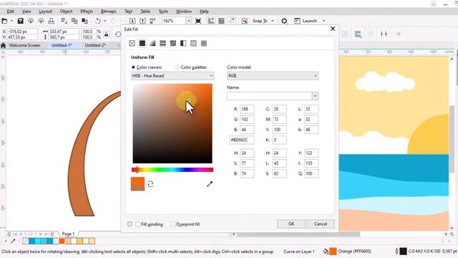Expand the color Name dropdown
Screen dimensions: 458x258
pyautogui.click(x=315, y=96)
